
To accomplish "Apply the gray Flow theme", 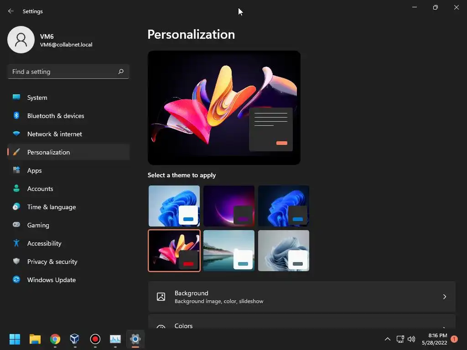I will pos(284,251).
